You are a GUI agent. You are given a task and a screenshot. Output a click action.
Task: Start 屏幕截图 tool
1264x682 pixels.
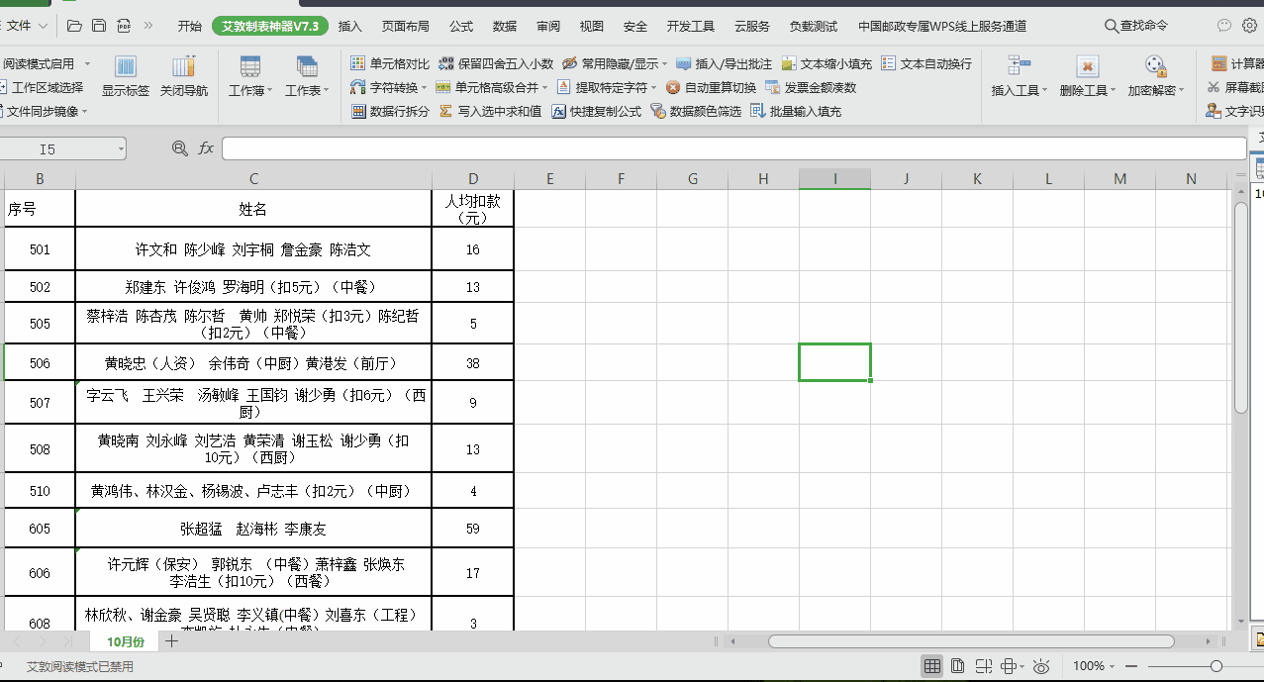tap(1235, 87)
